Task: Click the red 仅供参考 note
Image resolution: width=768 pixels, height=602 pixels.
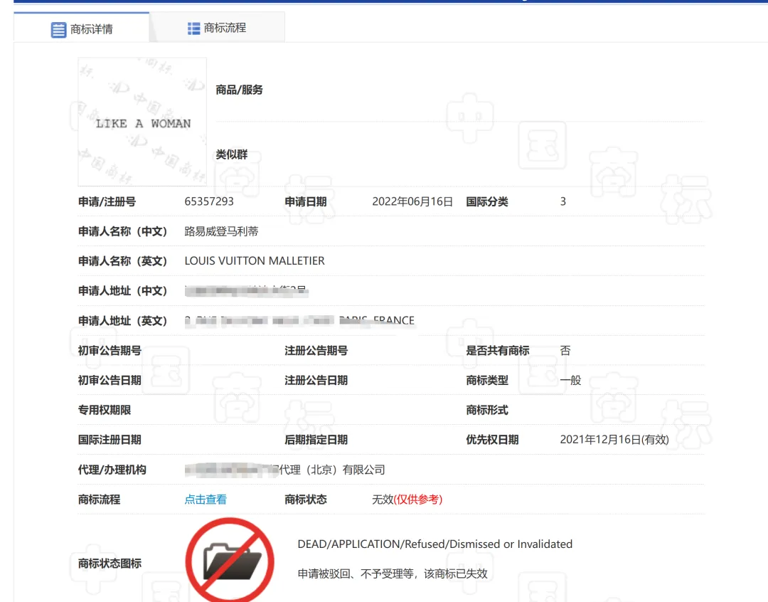Action: 418,500
